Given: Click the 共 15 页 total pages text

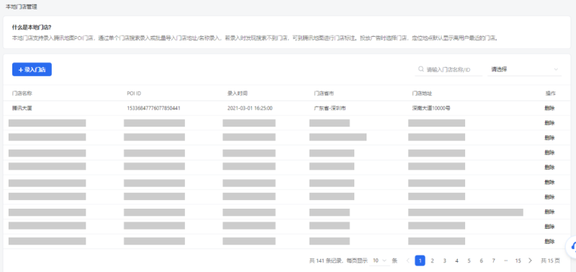Looking at the screenshot, I should [x=550, y=260].
